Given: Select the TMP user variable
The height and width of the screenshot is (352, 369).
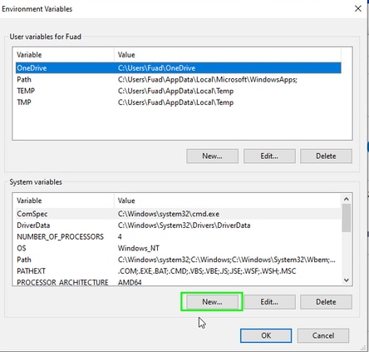Looking at the screenshot, I should [179, 102].
